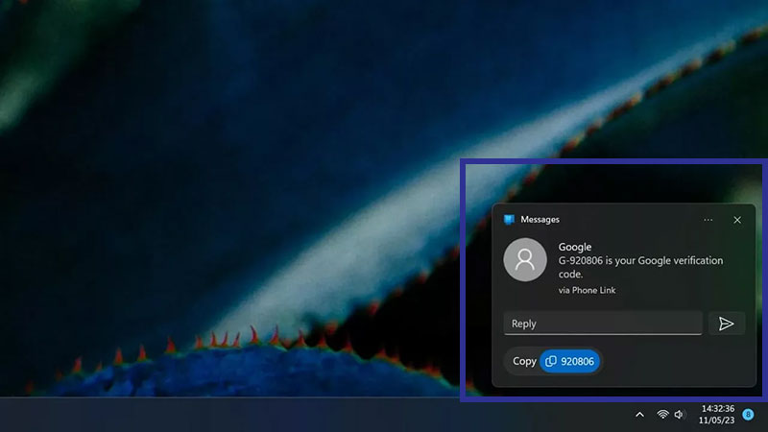This screenshot has width=768, height=432.
Task: Click the 'via Phone Link' label
Action: click(x=587, y=290)
